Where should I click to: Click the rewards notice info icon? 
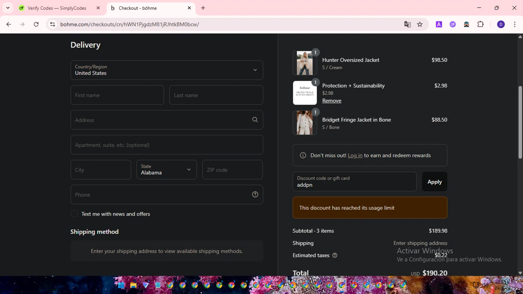303,156
